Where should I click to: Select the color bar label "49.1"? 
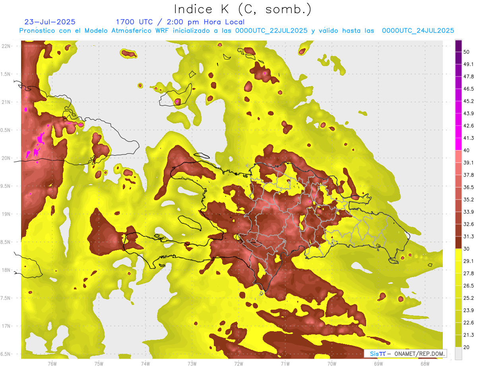469,64
